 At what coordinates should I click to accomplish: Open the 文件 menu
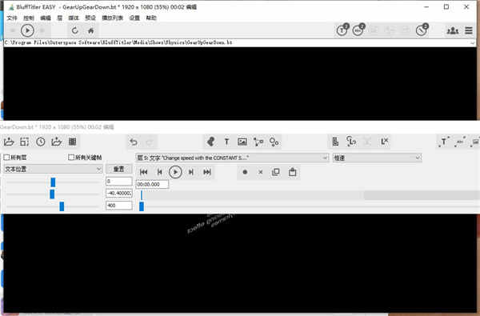pyautogui.click(x=12, y=18)
